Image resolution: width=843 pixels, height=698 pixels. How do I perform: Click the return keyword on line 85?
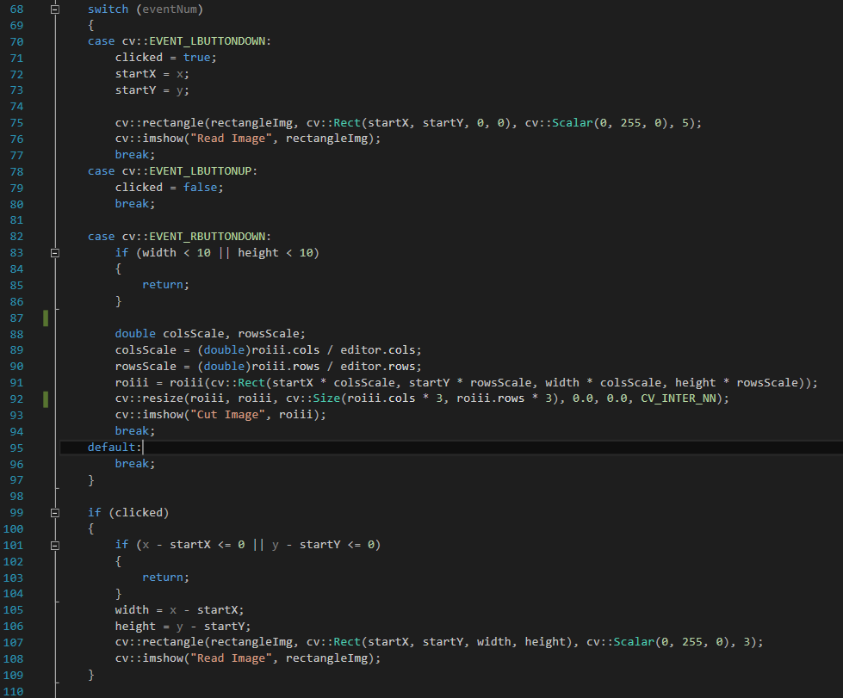(163, 285)
